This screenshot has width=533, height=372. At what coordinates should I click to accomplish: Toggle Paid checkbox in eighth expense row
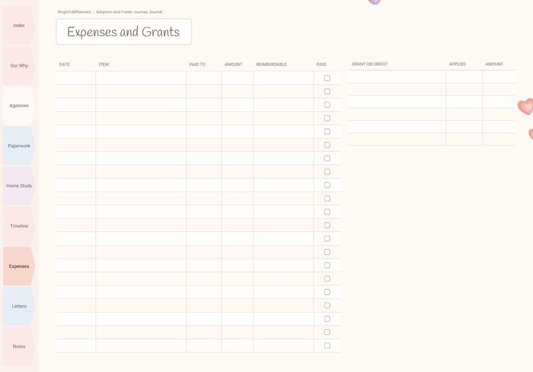[x=327, y=172]
